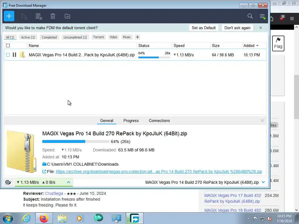Switch to the Progress details tab
Image resolution: width=299 pixels, height=224 pixels.
pos(131,120)
